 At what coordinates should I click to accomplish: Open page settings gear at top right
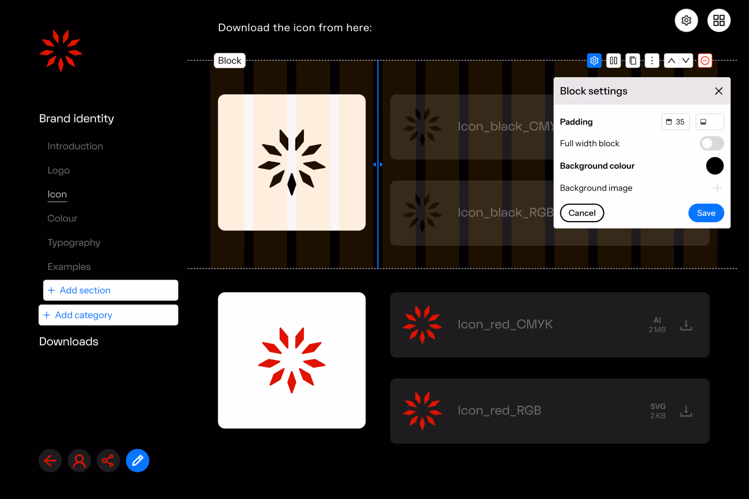click(x=686, y=20)
